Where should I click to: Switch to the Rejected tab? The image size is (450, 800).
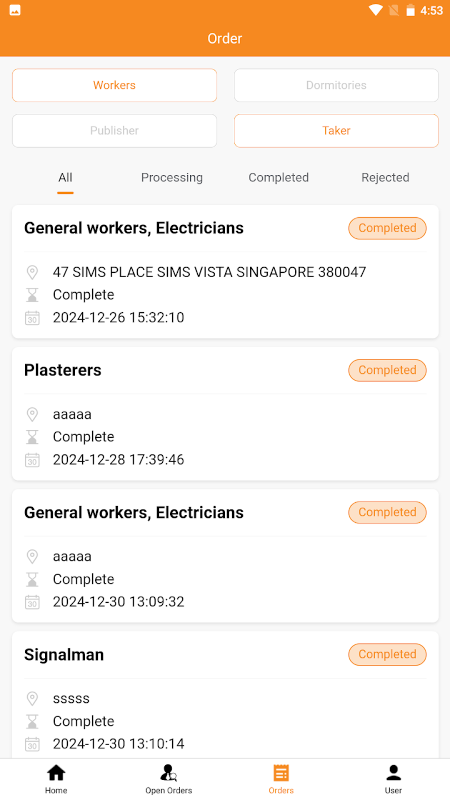click(x=385, y=177)
